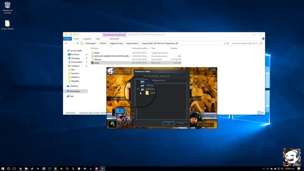304x171 pixels.
Task: Select OneDrive in the navigation pane
Action: click(x=74, y=86)
